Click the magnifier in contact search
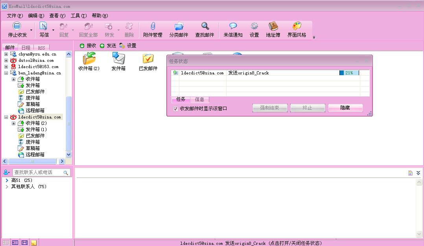 pos(66,173)
